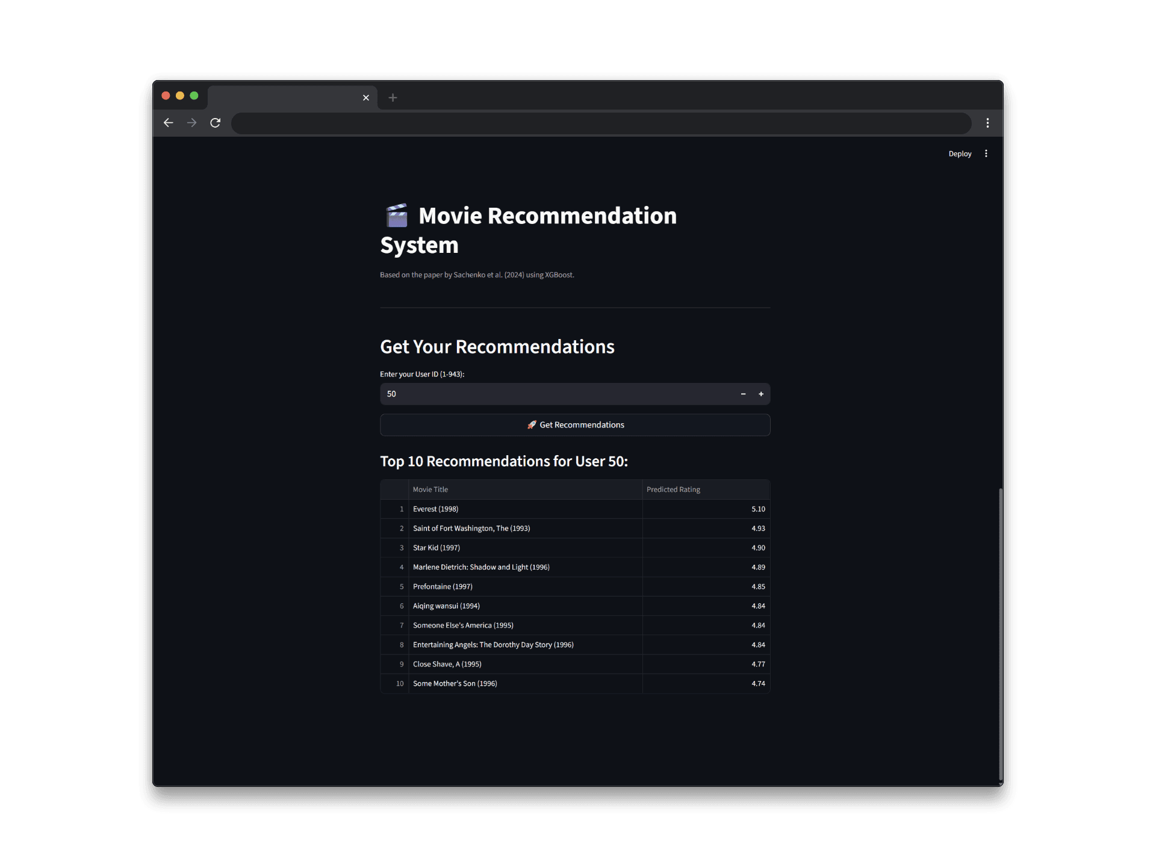
Task: Select the current browser tab
Action: (289, 98)
